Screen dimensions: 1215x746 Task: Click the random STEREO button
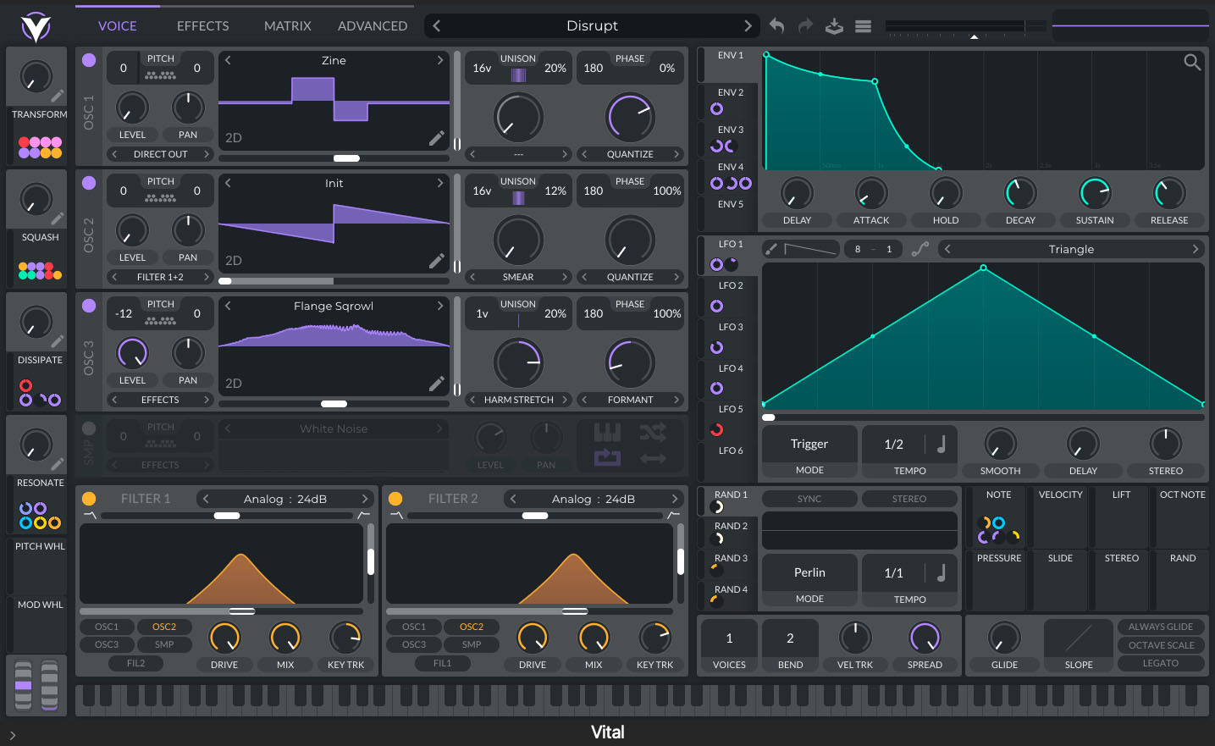(909, 499)
